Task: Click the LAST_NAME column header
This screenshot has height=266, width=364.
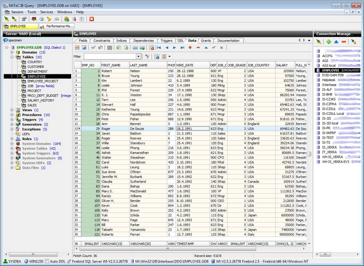Action: pyautogui.click(x=139, y=64)
